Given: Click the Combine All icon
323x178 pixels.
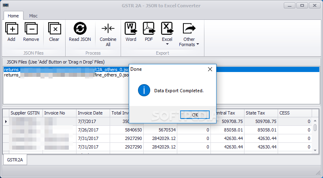Looking at the screenshot, I should pyautogui.click(x=108, y=28).
